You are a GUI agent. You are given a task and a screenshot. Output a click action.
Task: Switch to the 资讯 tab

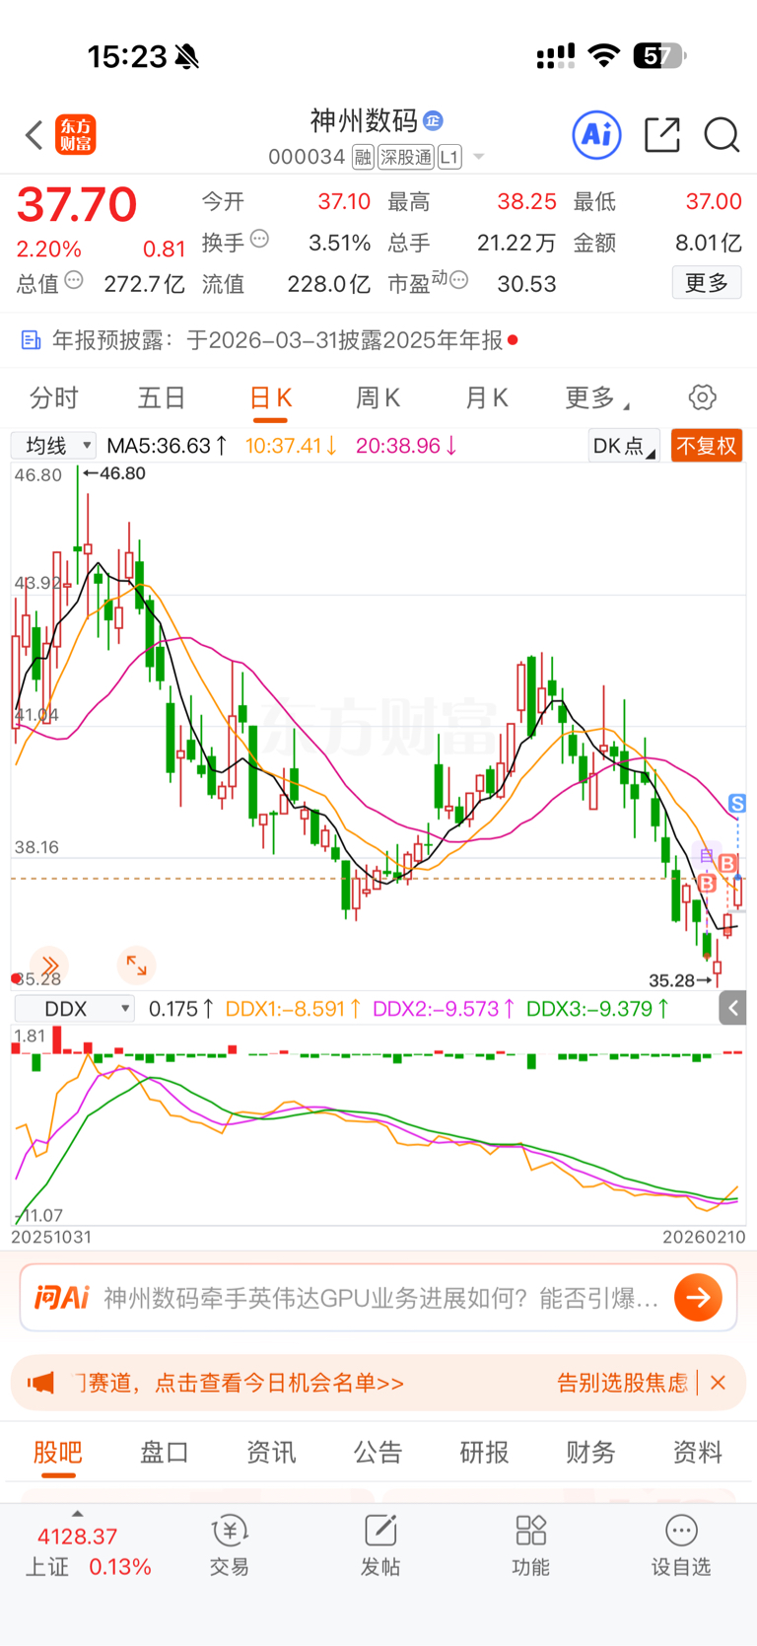click(271, 1453)
